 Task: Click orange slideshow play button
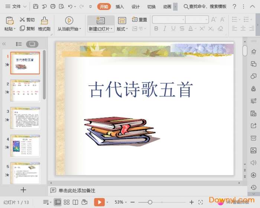[x=100, y=202]
